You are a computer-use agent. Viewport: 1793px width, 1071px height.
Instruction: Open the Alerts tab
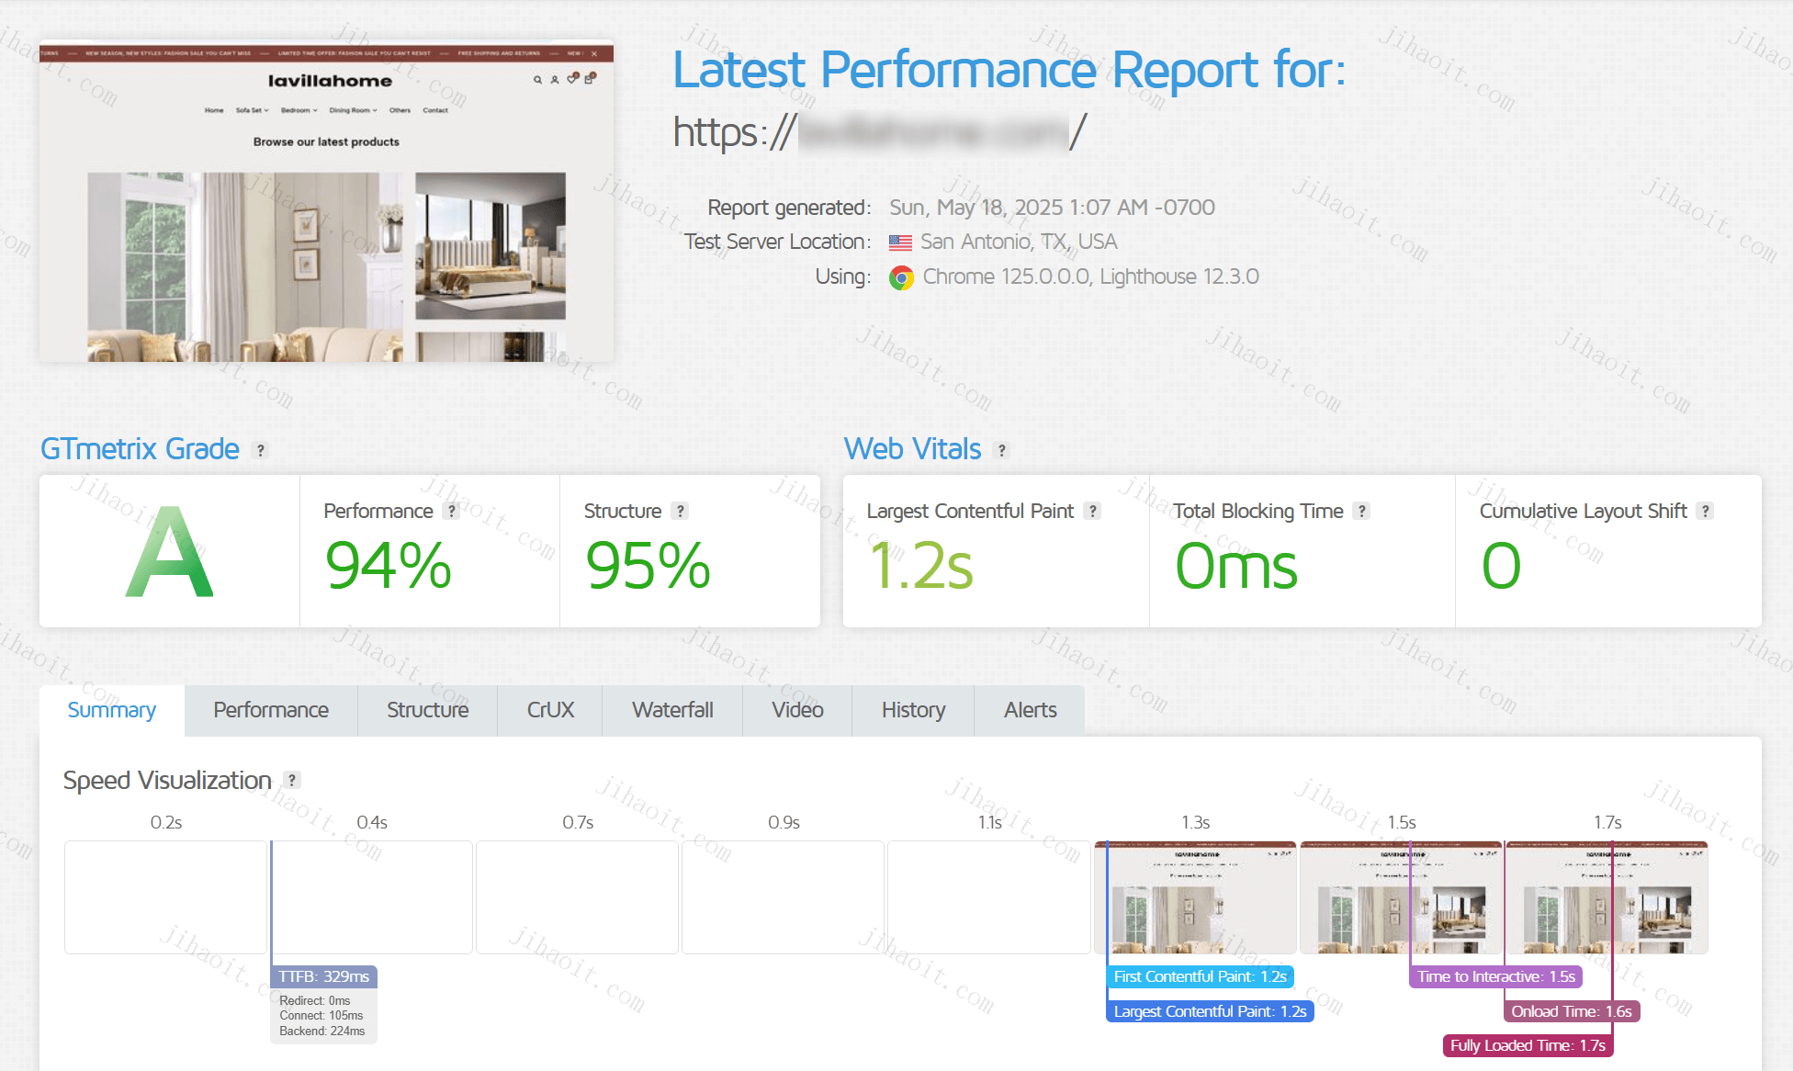point(1030,710)
